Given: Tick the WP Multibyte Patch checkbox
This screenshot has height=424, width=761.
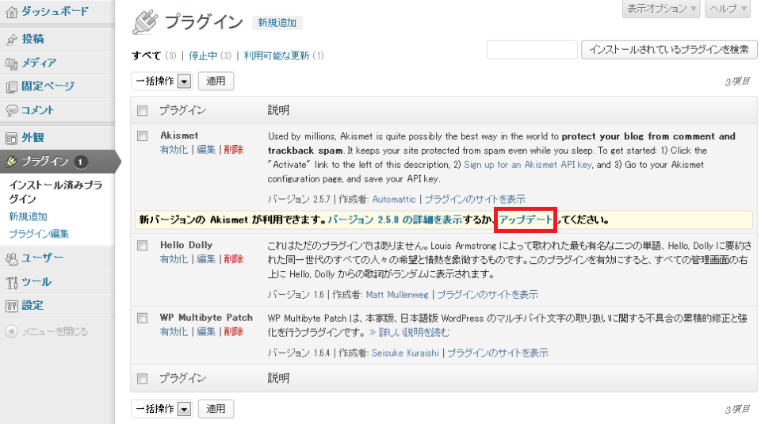Looking at the screenshot, I should (x=143, y=317).
